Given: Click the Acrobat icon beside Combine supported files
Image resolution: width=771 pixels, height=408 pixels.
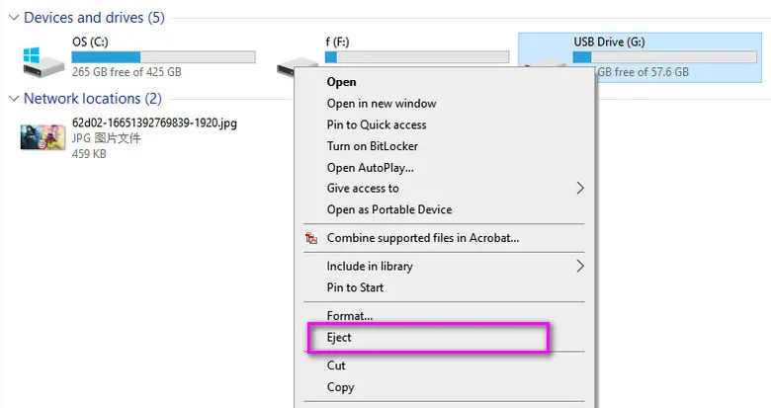Looking at the screenshot, I should [311, 238].
